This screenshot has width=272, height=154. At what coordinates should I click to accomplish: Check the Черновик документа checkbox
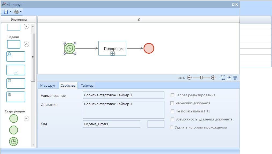[172, 103]
